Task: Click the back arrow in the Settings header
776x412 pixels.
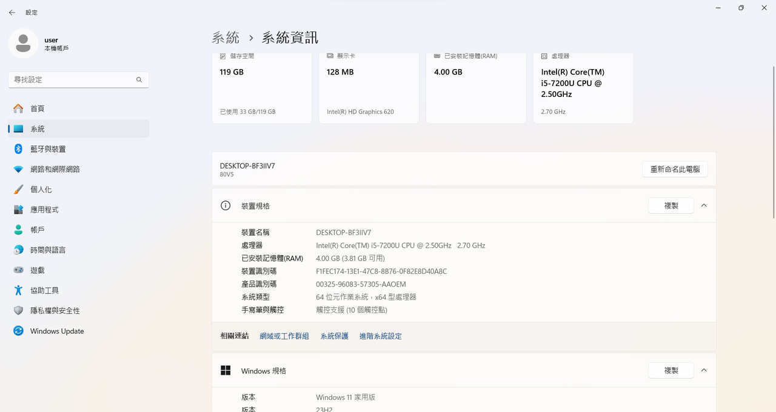Action: tap(12, 12)
